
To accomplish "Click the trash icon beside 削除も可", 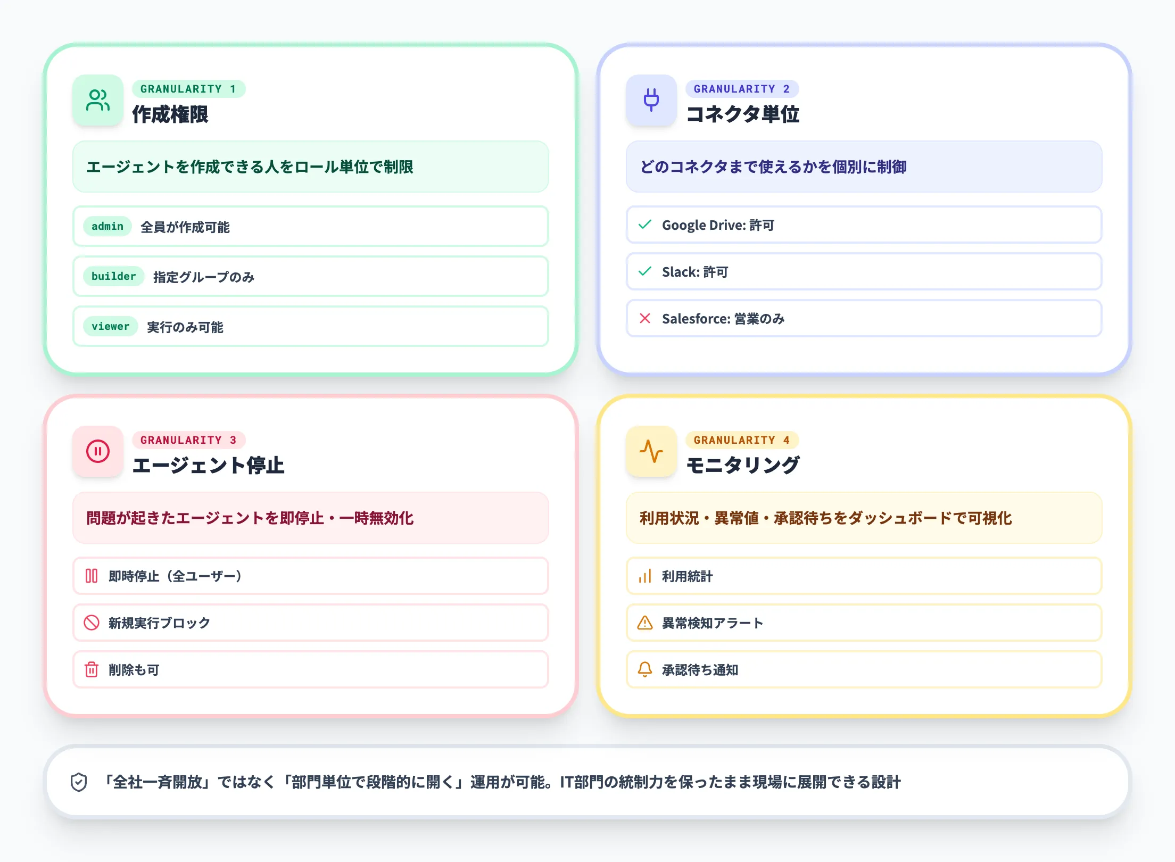I will pos(92,669).
